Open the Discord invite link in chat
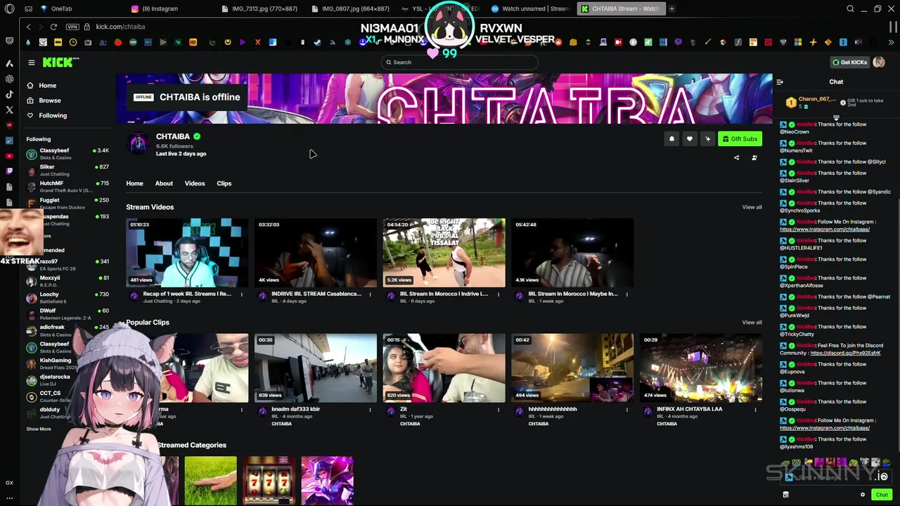Screen dimensions: 900x506 (845, 353)
